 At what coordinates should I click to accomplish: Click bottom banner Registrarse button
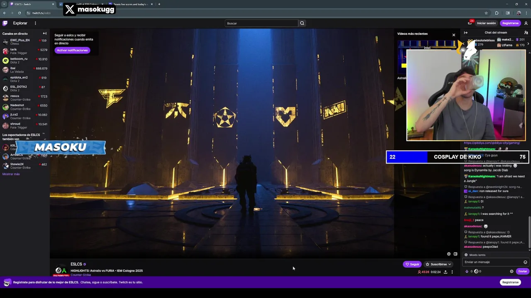pyautogui.click(x=510, y=282)
